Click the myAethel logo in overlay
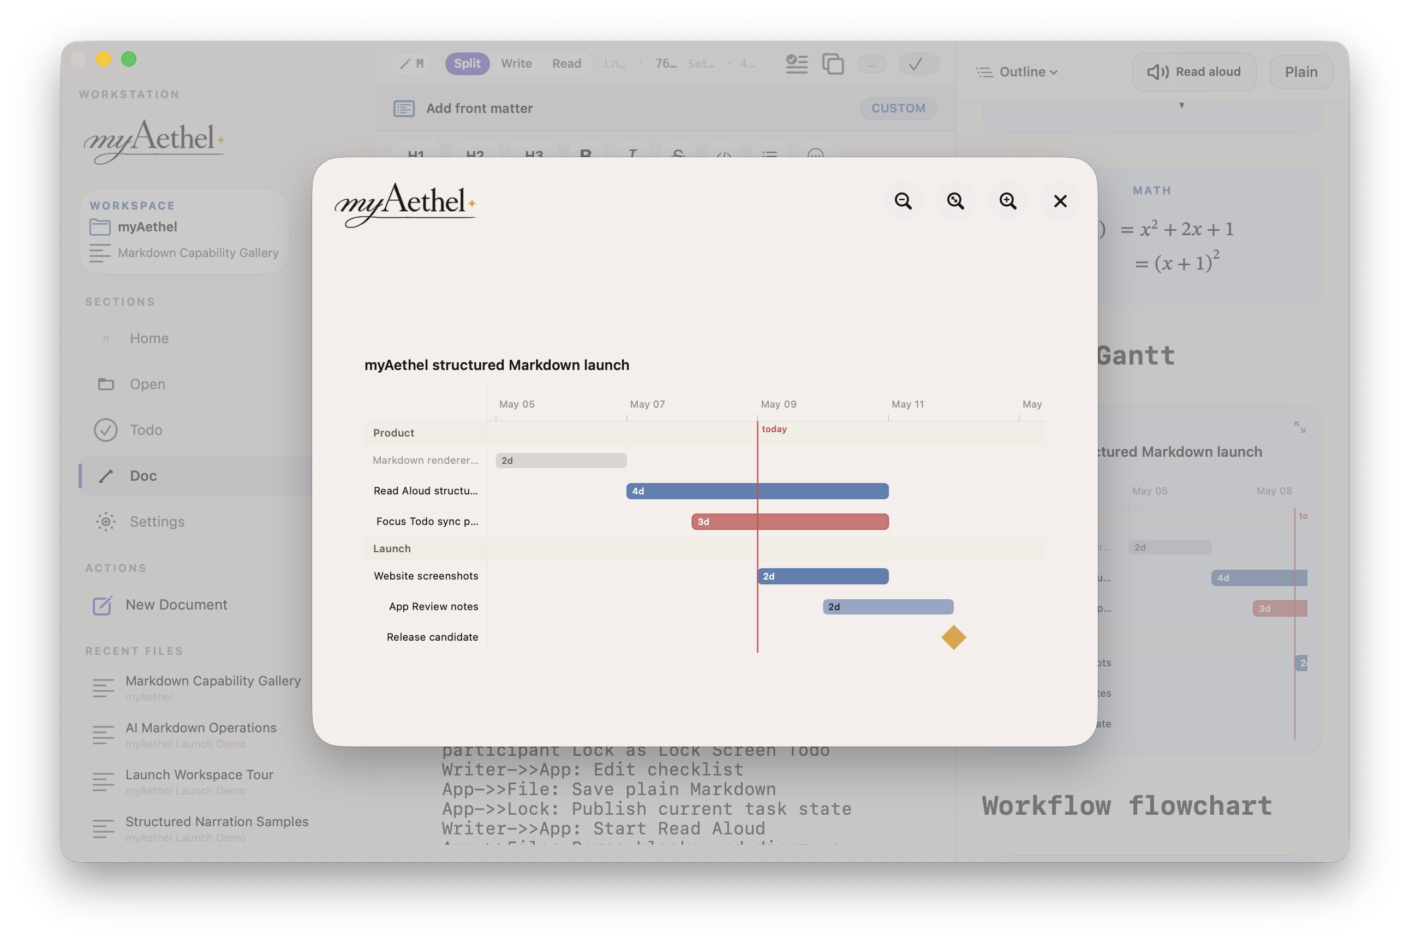This screenshot has height=943, width=1410. (x=405, y=204)
